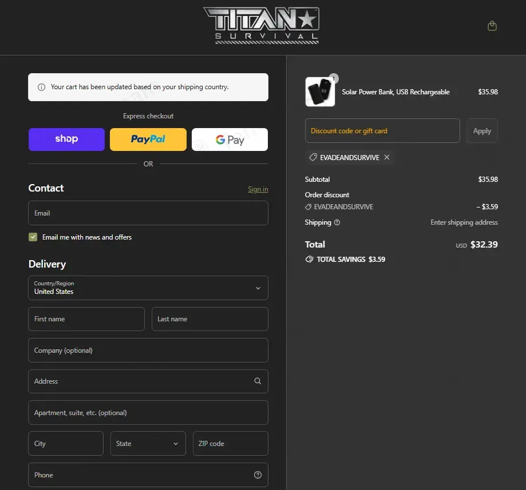Open the Country/Region dropdown
This screenshot has width=526, height=490.
(x=148, y=288)
